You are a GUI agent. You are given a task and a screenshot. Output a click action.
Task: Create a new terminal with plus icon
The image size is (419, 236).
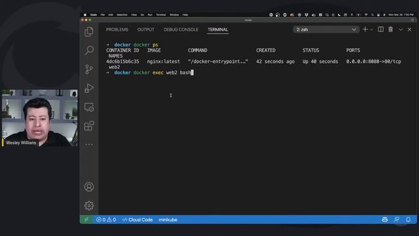point(365,29)
